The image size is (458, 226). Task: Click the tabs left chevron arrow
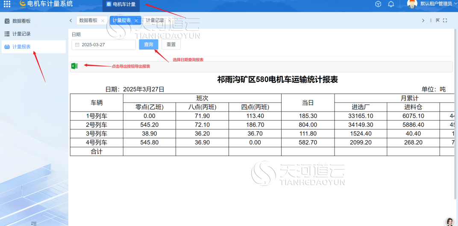click(71, 21)
